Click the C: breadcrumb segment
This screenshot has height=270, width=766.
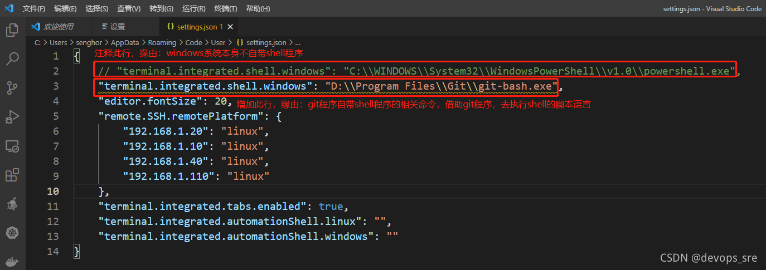(x=37, y=42)
